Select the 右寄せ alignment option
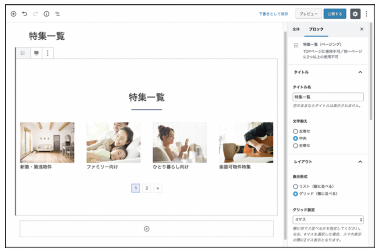The height and width of the screenshot is (251, 378). (295, 146)
